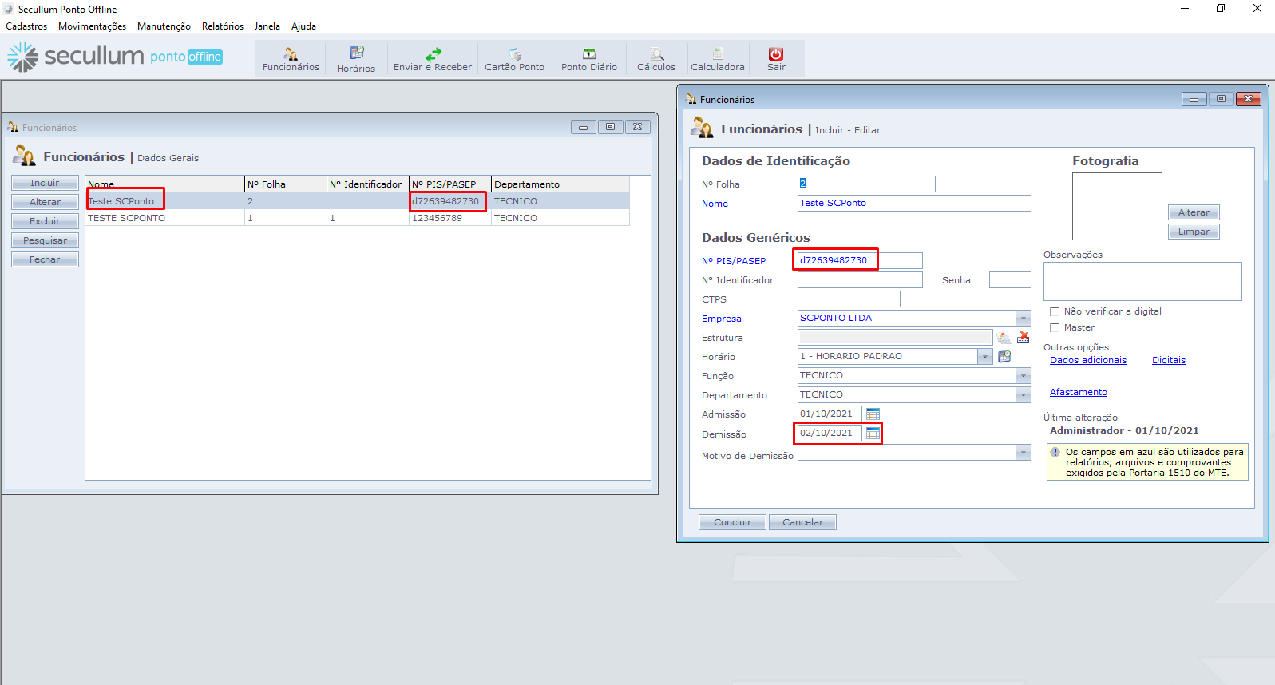Click the Horário details icon
The width and height of the screenshot is (1275, 685).
[1004, 356]
